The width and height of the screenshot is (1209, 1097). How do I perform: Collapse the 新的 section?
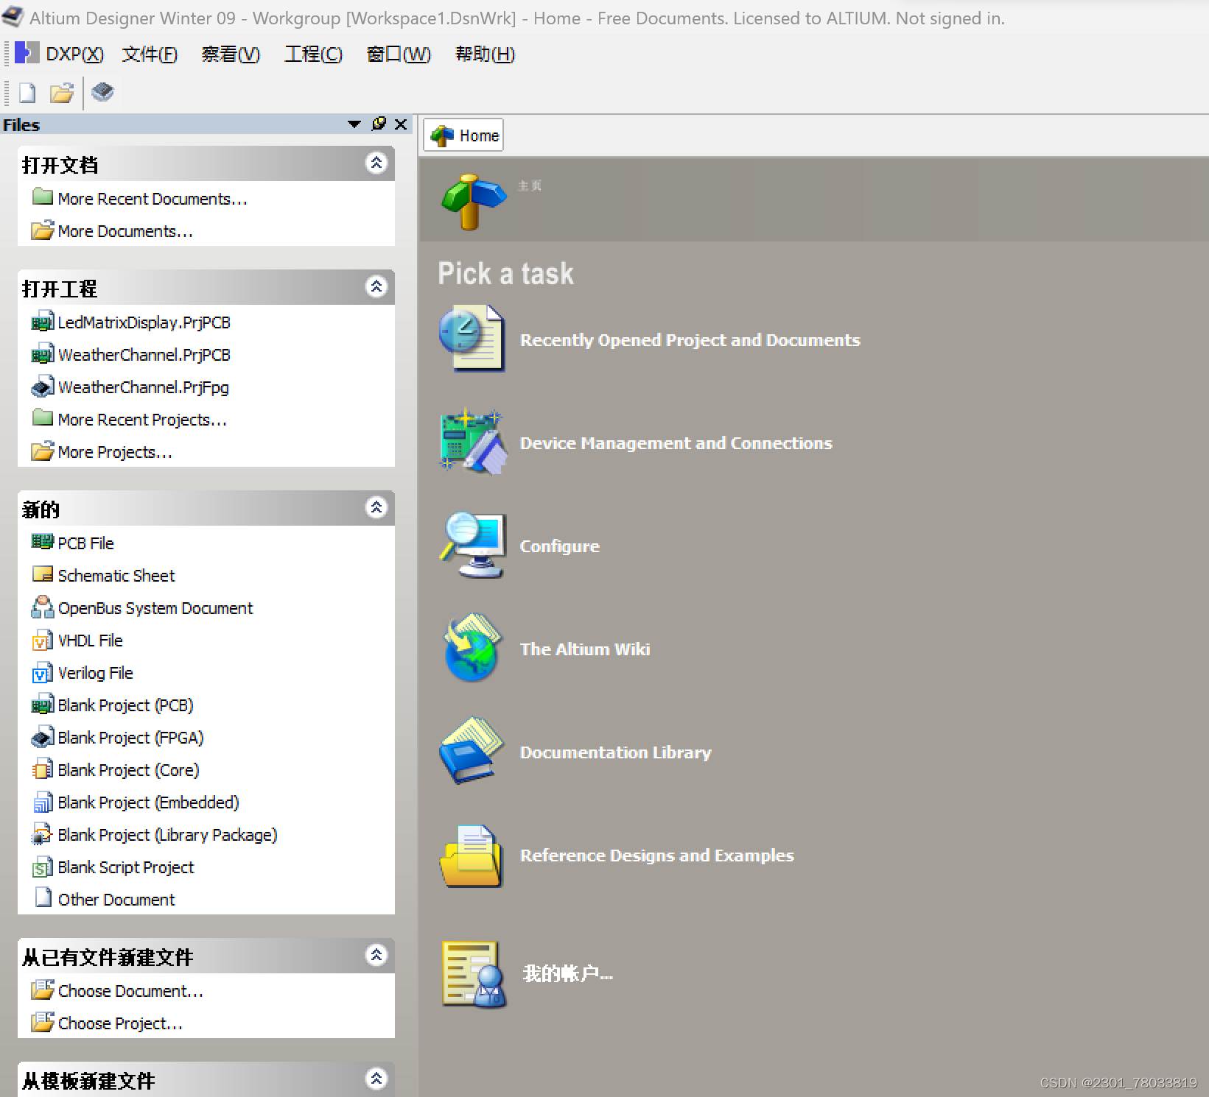[x=376, y=507]
